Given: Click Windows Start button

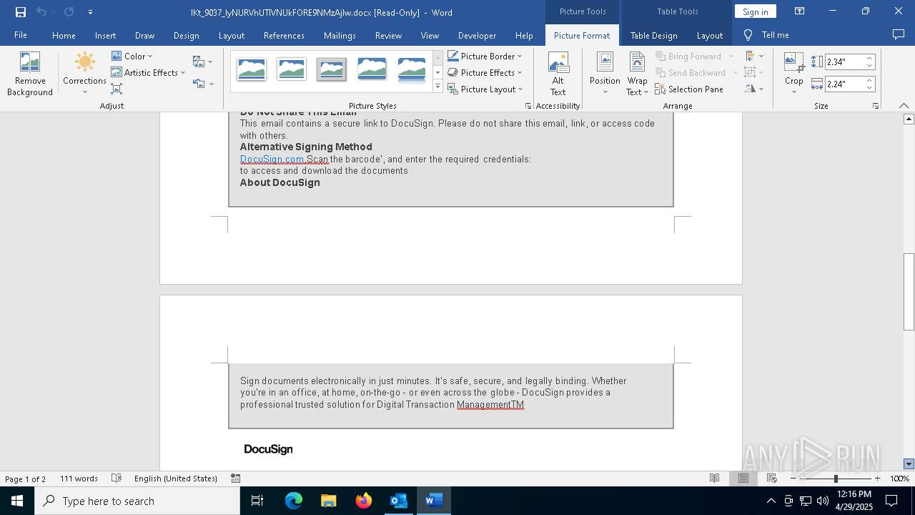Looking at the screenshot, I should click(17, 501).
